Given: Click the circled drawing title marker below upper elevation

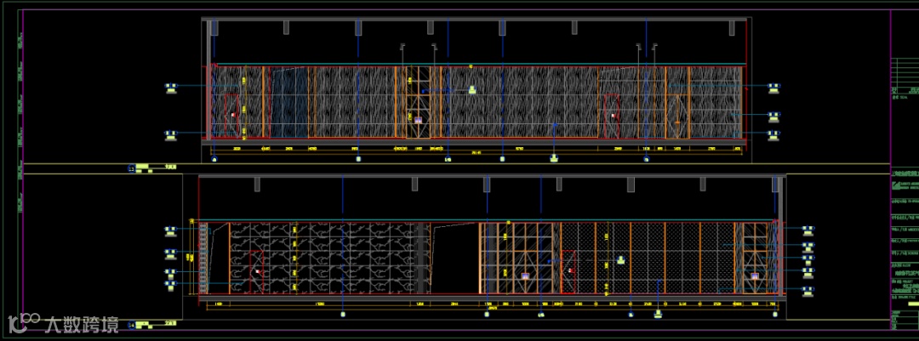Looking at the screenshot, I should (x=131, y=168).
